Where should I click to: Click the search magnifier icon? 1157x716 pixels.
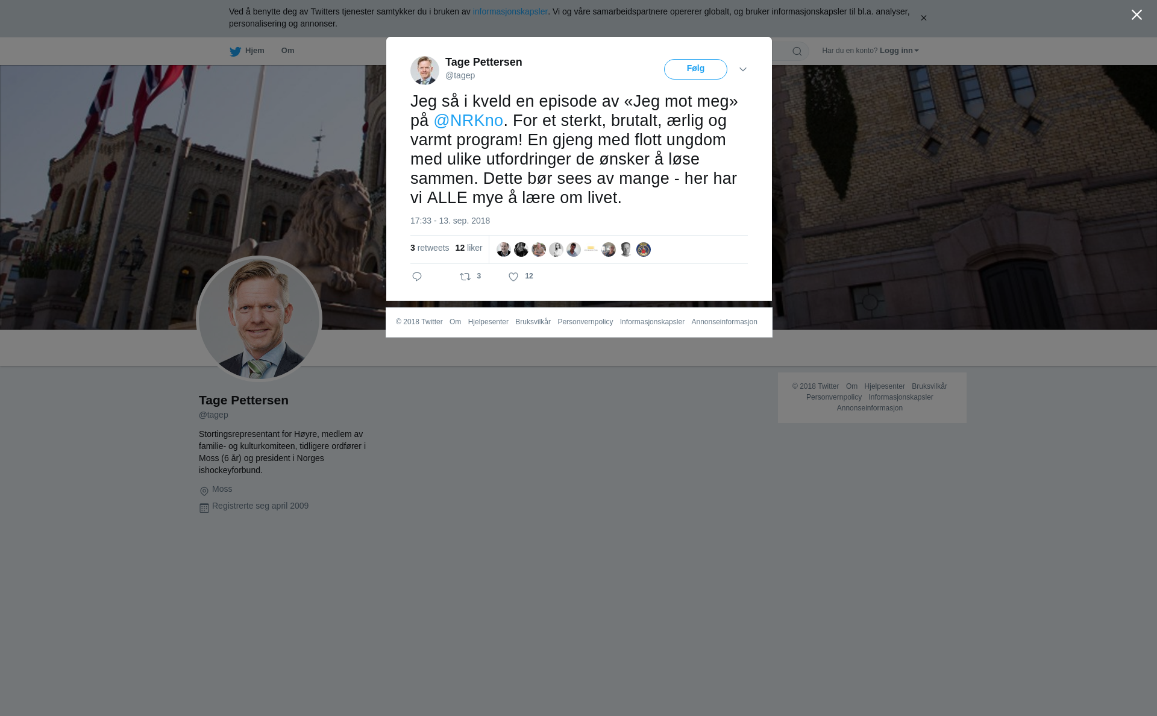797,51
